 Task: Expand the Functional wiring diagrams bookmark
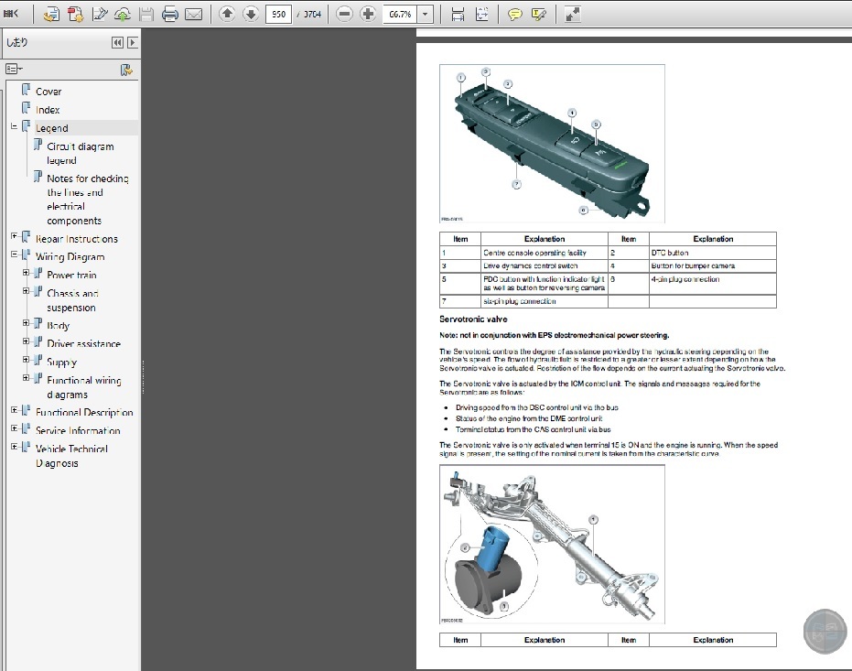point(26,377)
